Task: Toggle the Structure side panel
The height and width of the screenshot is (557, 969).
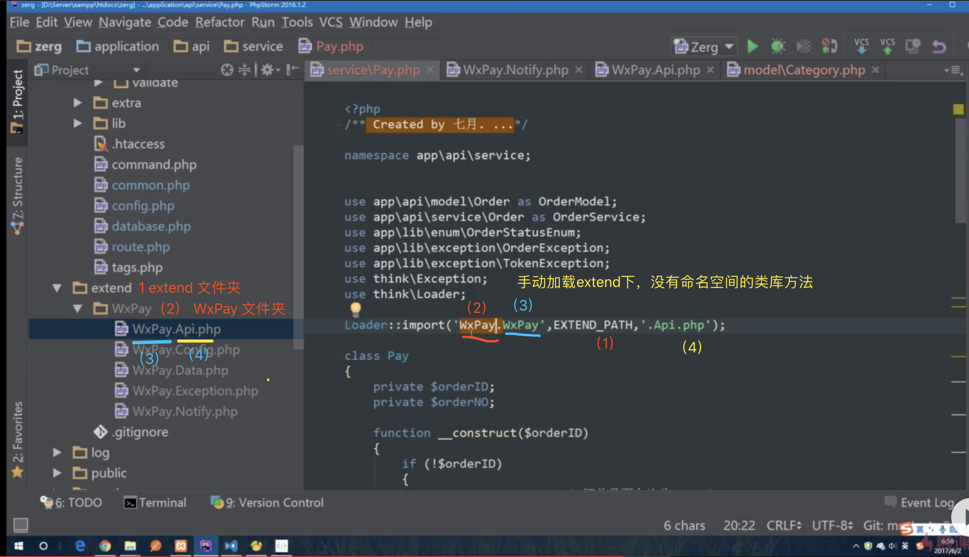Action: (17, 196)
